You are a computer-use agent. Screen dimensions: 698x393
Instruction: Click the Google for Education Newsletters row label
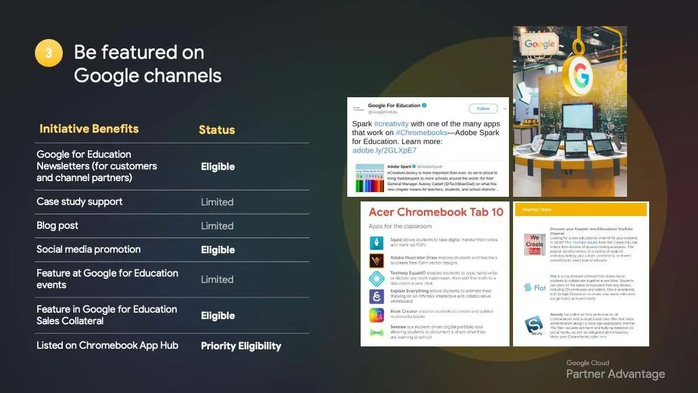[x=97, y=166]
